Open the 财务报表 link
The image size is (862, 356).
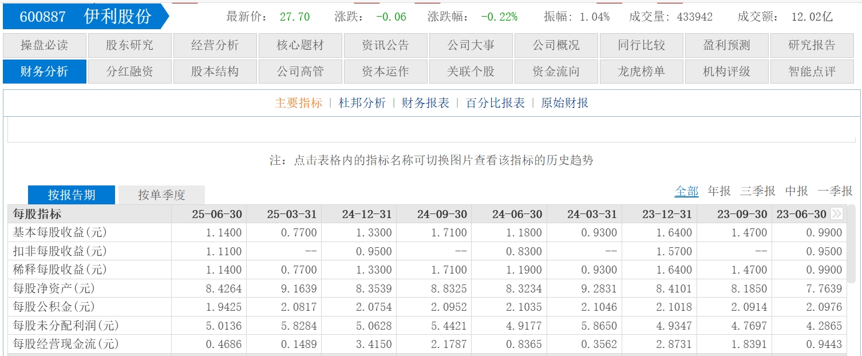click(426, 103)
